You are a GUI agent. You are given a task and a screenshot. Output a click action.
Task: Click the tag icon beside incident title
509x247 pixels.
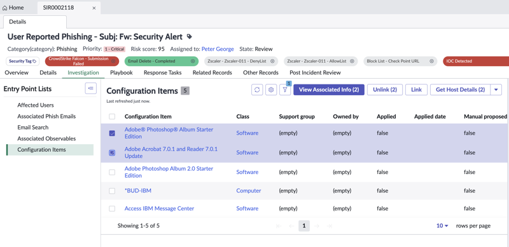tap(190, 37)
